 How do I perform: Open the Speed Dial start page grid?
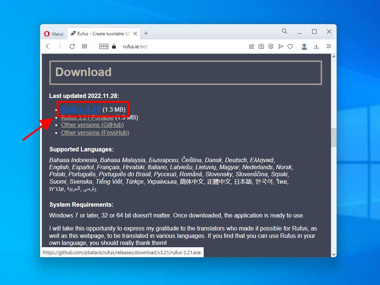point(85,46)
